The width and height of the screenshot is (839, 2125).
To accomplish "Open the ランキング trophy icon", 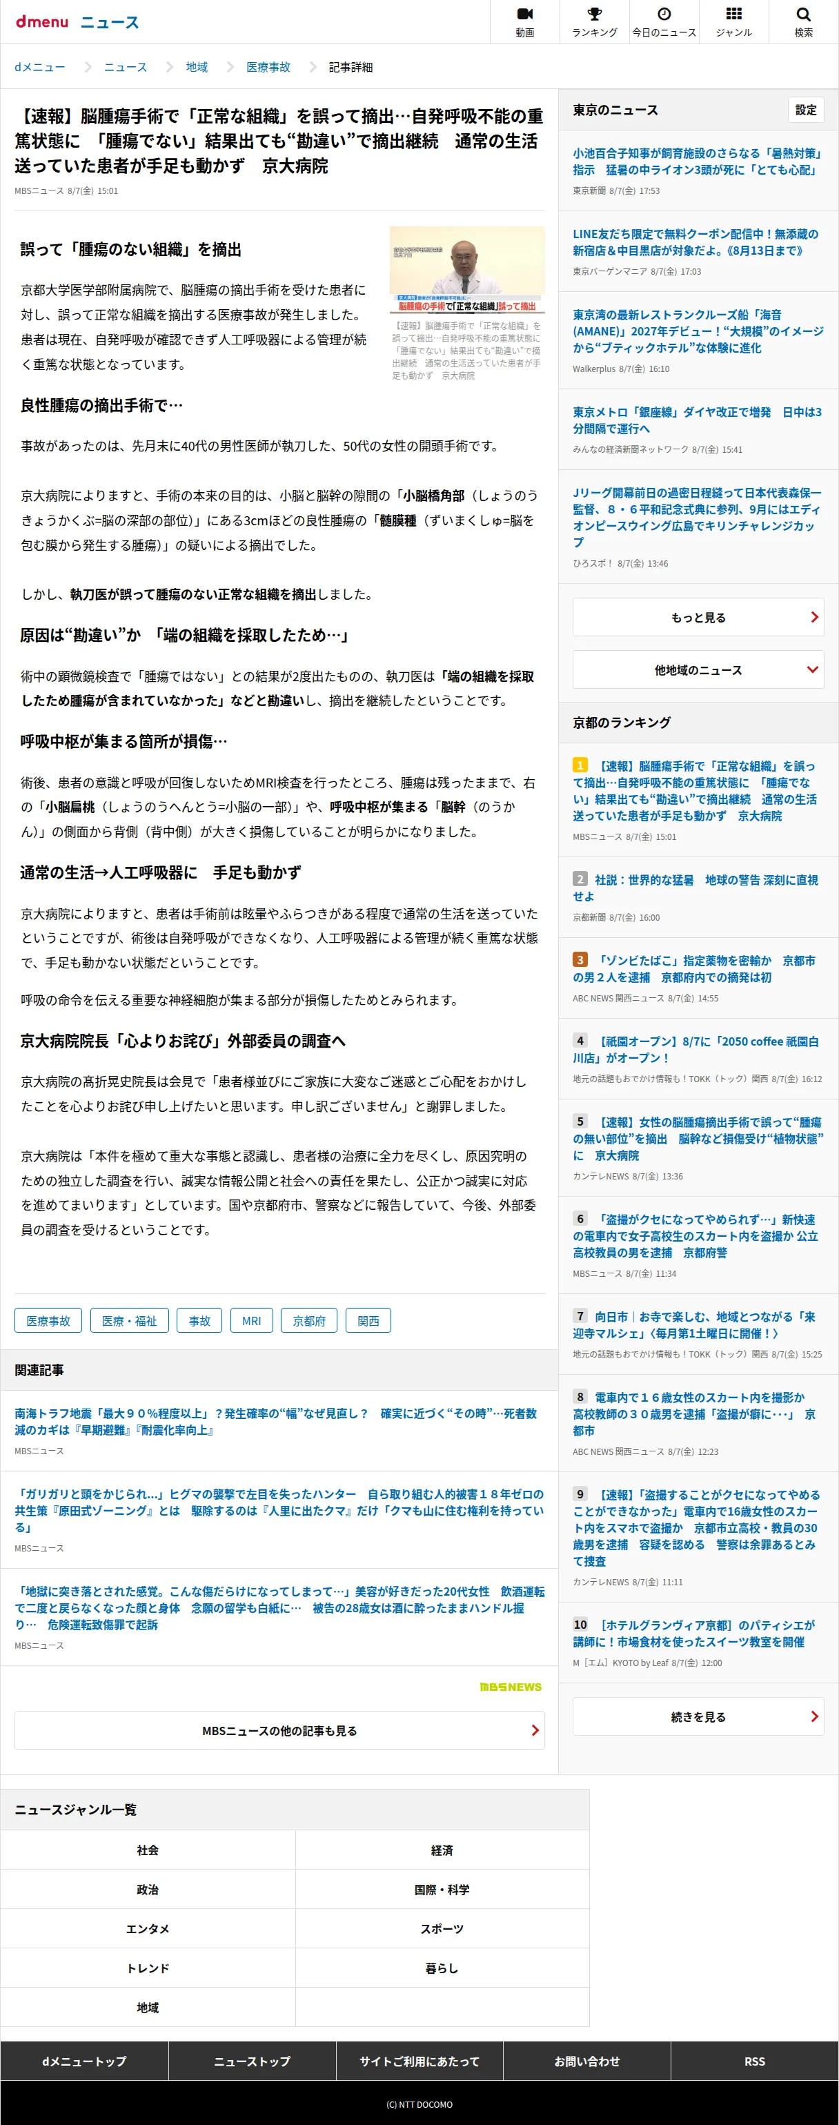I will coord(595,14).
